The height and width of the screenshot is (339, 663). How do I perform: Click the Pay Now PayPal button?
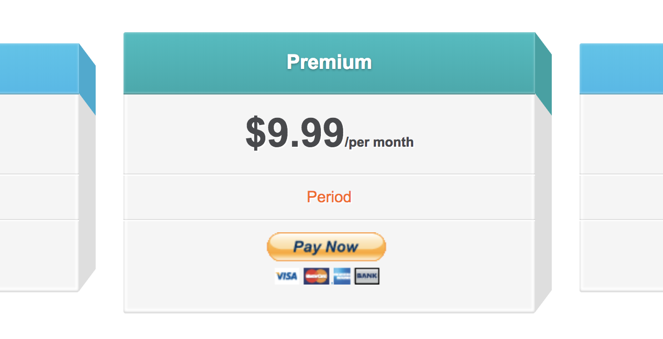click(326, 247)
